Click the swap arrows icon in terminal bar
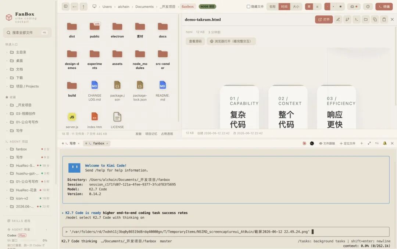 (x=377, y=143)
